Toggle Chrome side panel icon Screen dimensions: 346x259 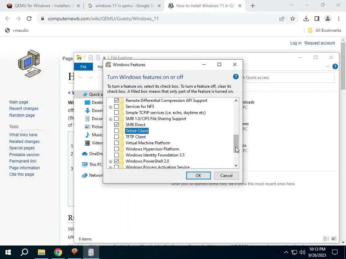point(317,19)
